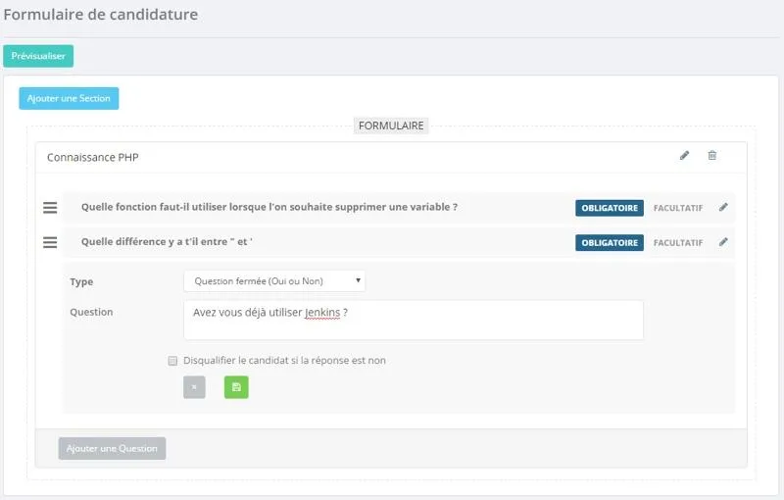Grab the drag handle of the 'supprimer une variable' question
784x500 pixels.
point(50,208)
